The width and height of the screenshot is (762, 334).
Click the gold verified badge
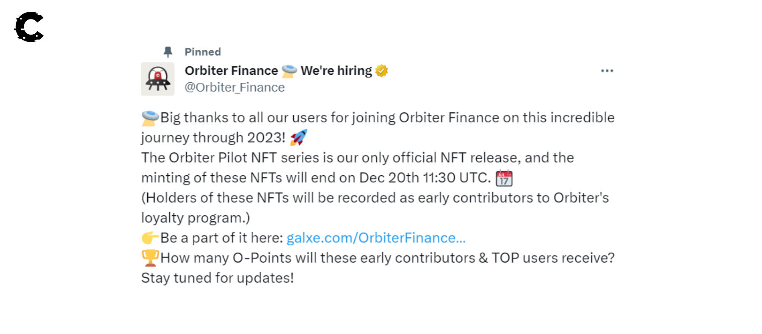[381, 71]
